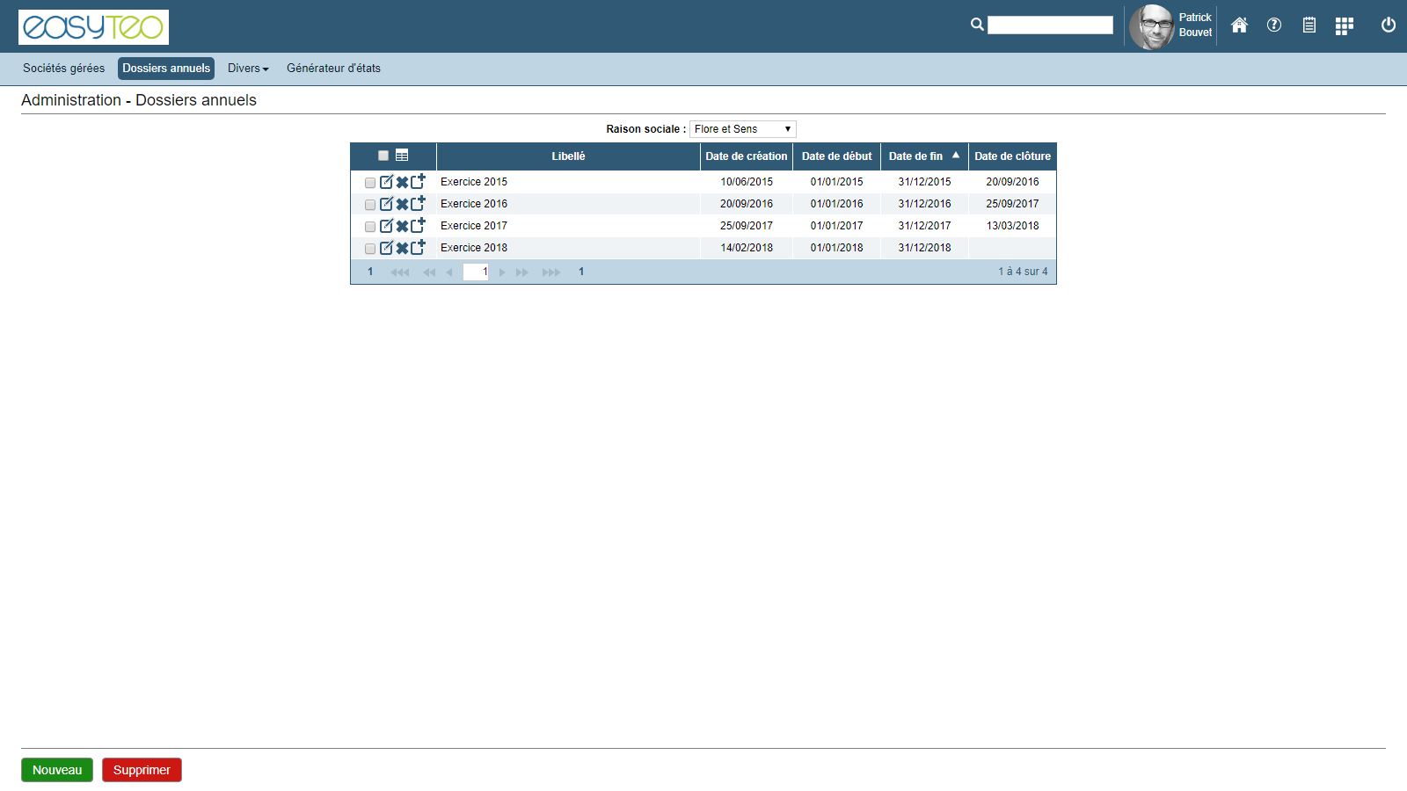
Task: Delete Exercice 2016 using the cross icon
Action: [402, 204]
